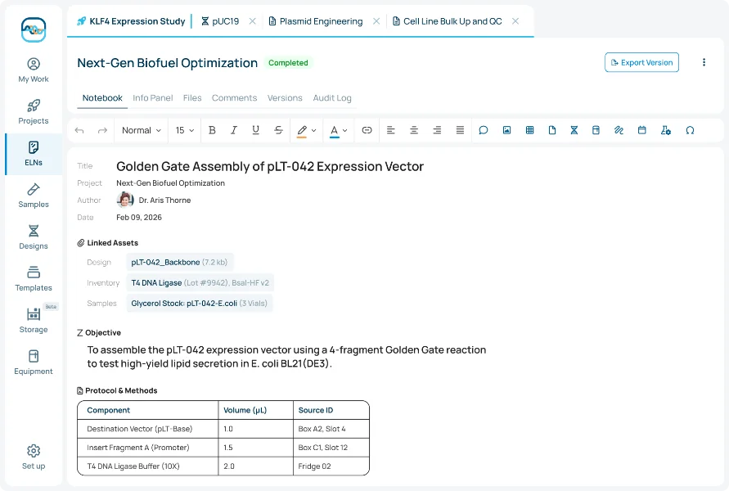The height and width of the screenshot is (491, 729).
Task: Click the Completed status badge
Action: (x=288, y=63)
